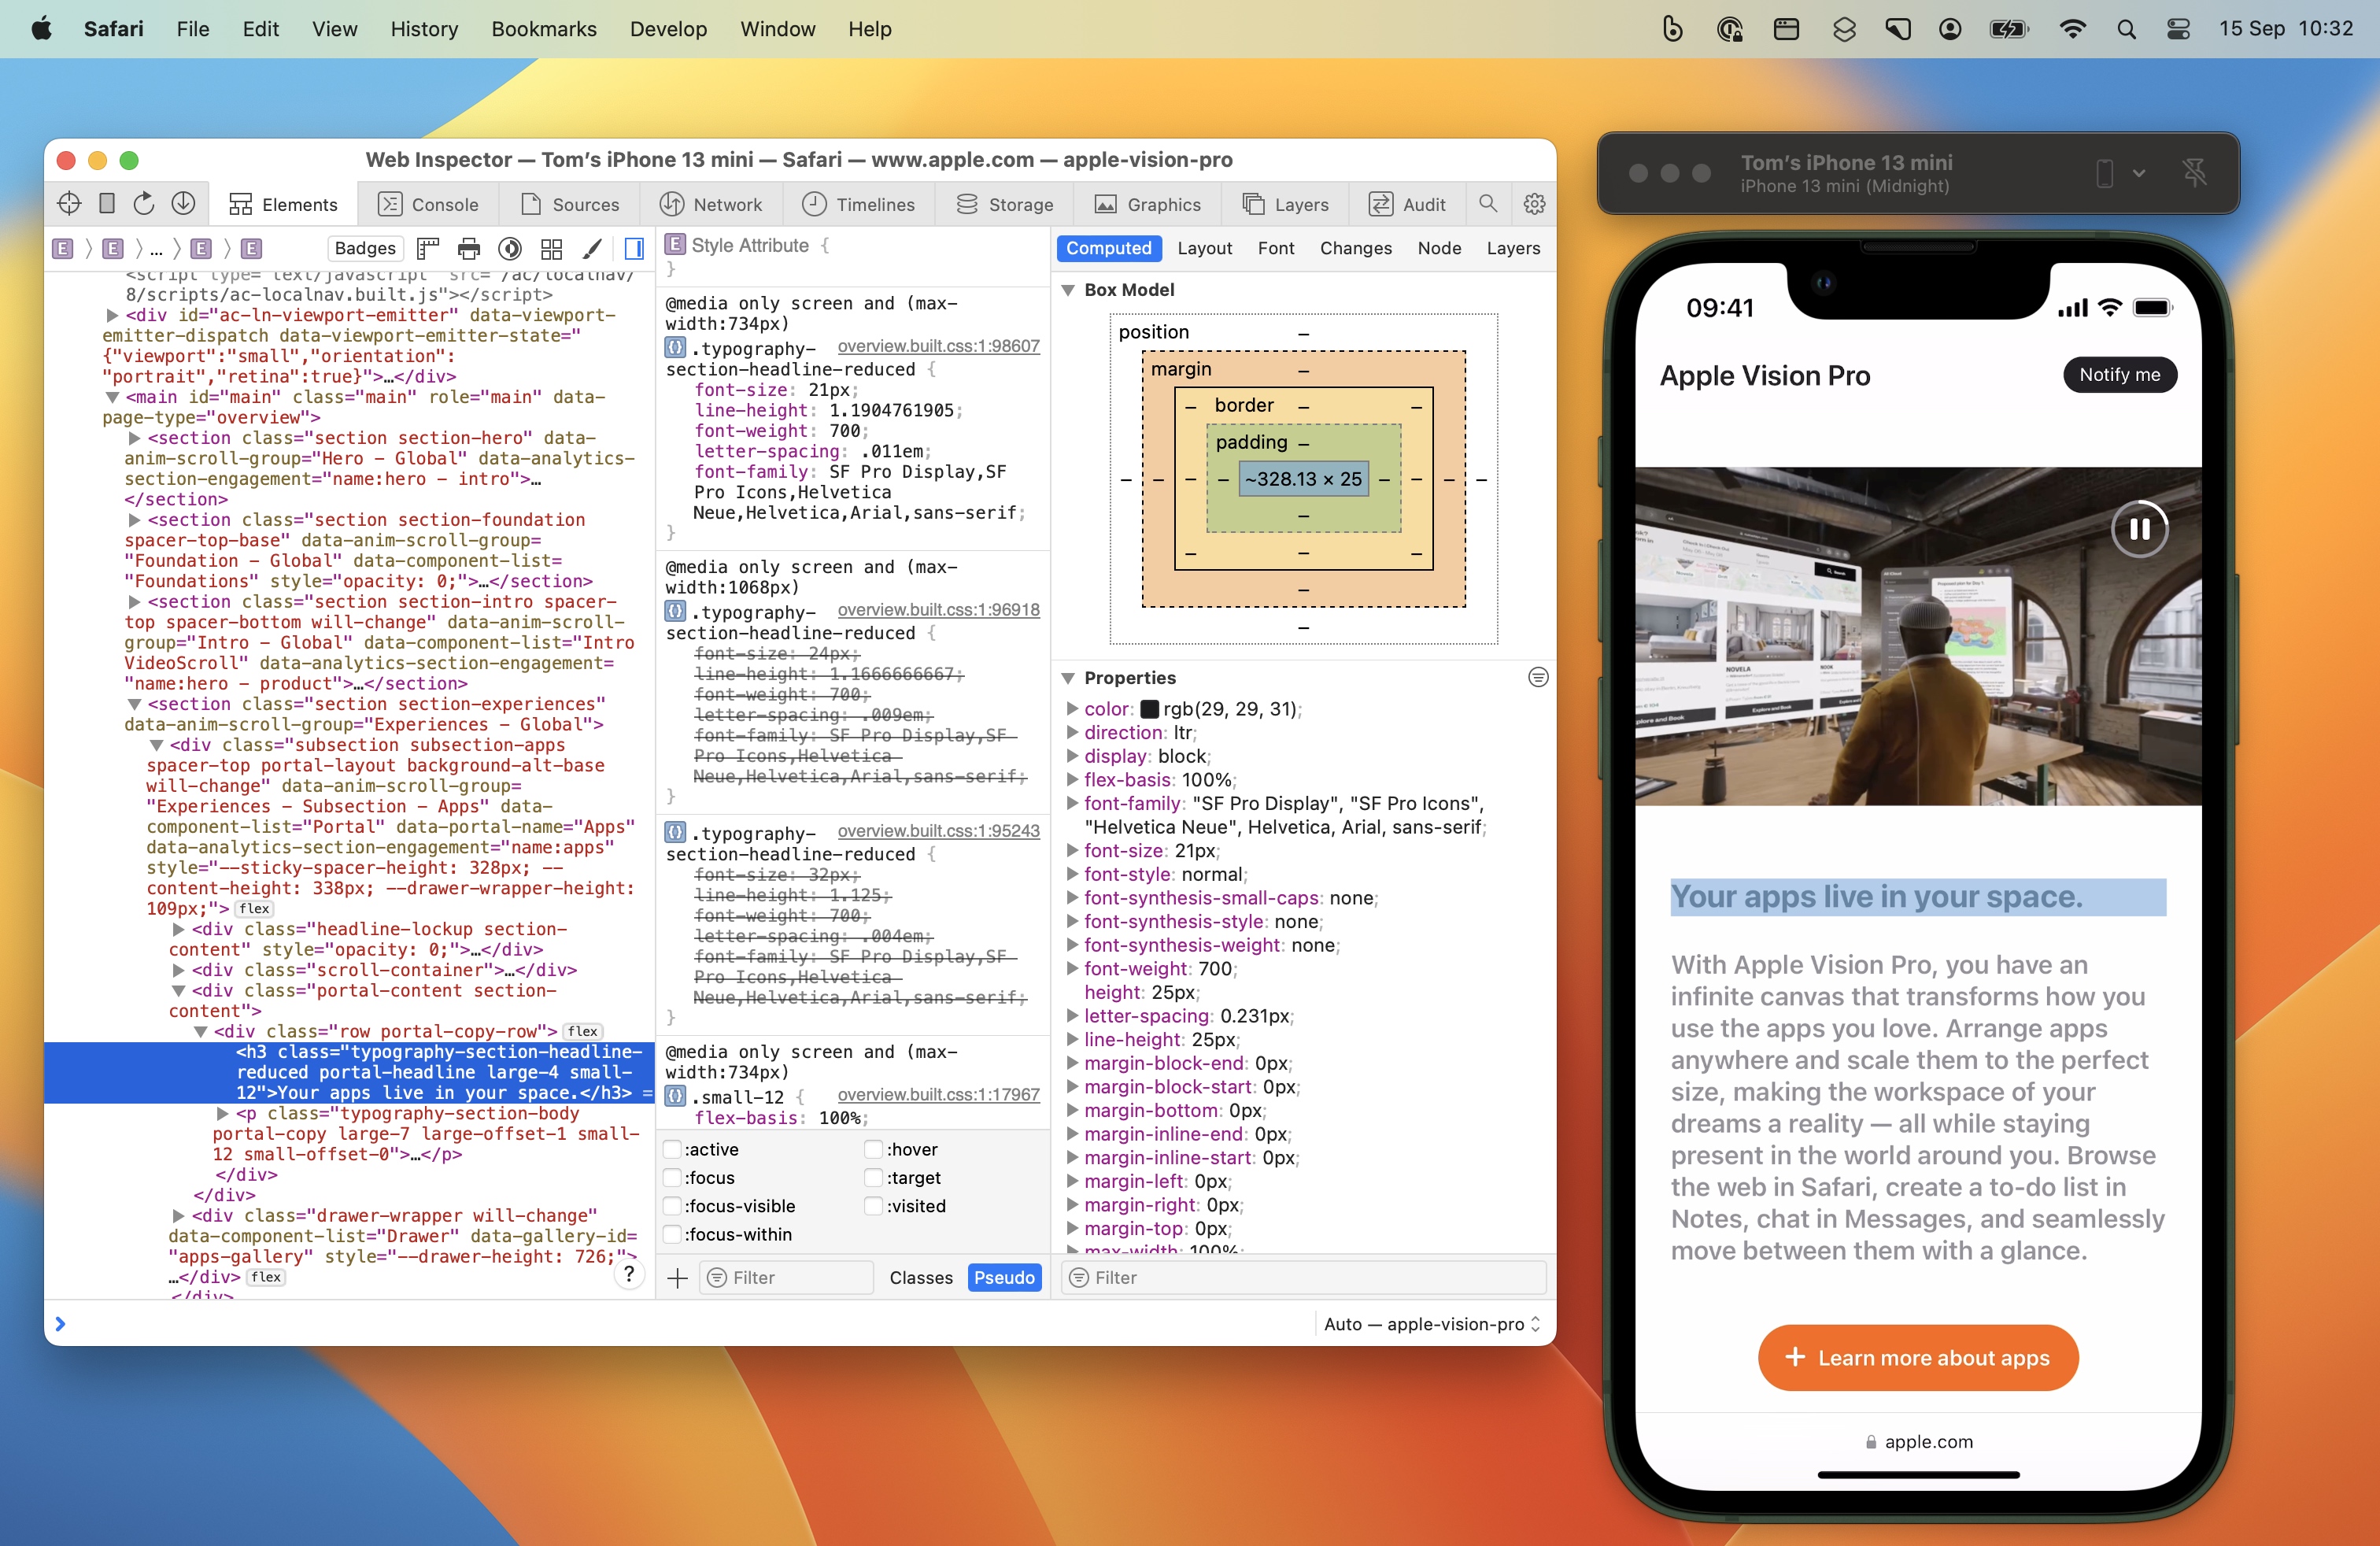The width and height of the screenshot is (2380, 1546).
Task: Toggle compositing borders grid icon
Action: 551,248
